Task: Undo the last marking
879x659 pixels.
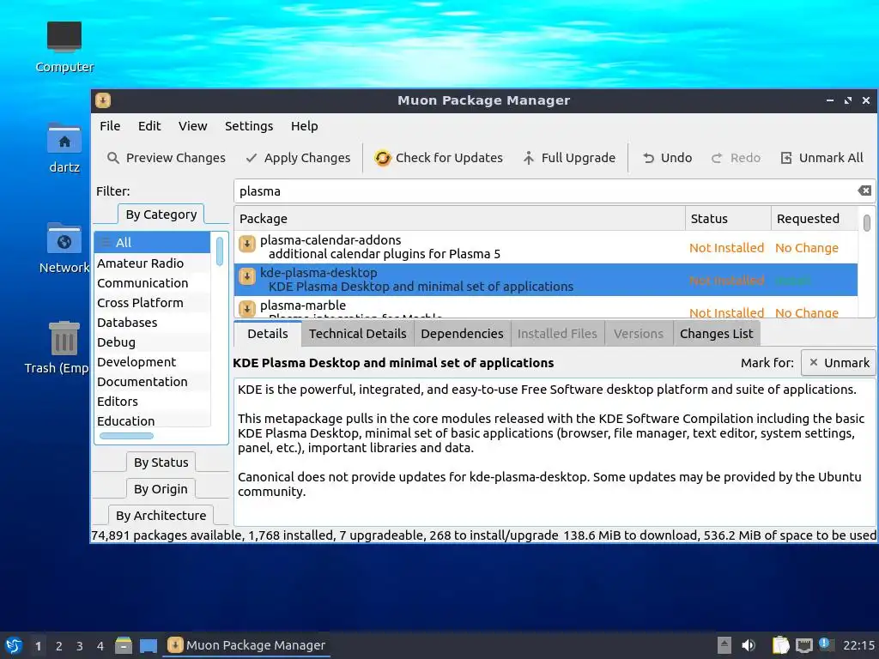Action: [x=668, y=158]
